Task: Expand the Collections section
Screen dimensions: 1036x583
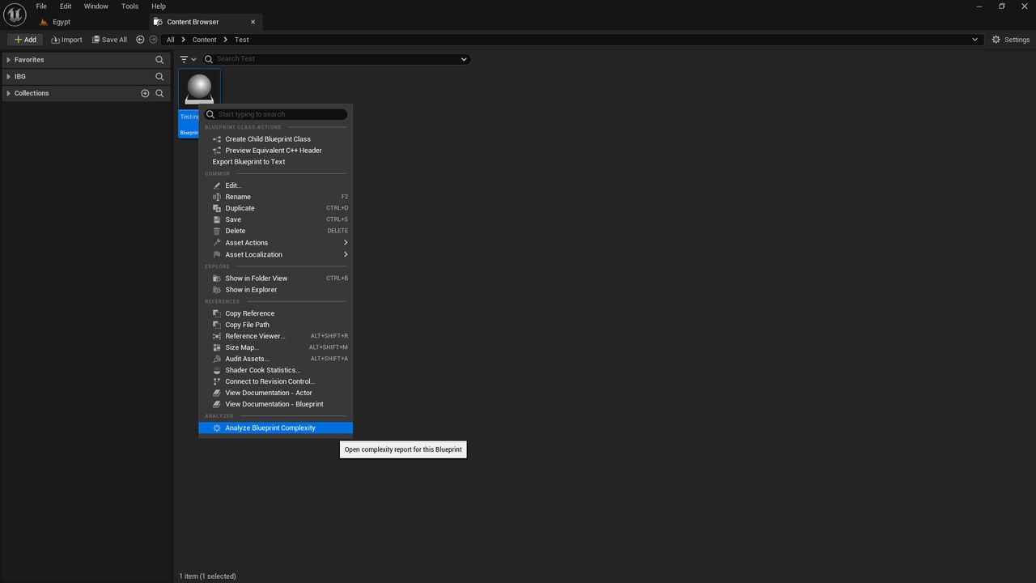Action: [x=8, y=93]
